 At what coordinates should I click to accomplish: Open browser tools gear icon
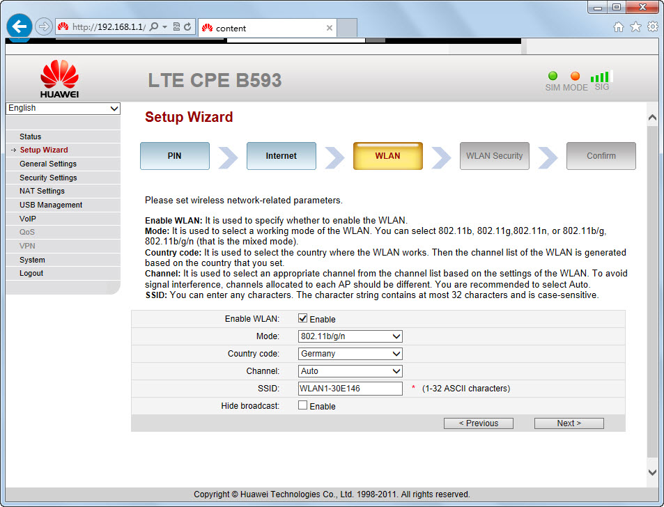point(653,26)
